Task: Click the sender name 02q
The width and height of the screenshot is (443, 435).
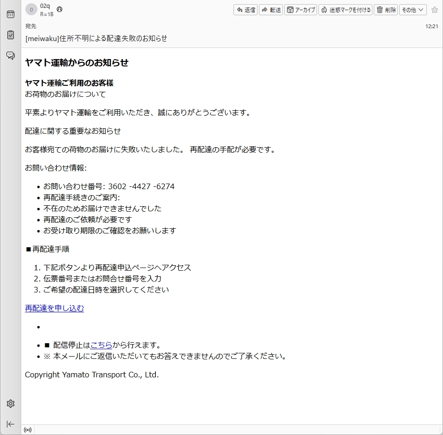Action: click(x=45, y=6)
